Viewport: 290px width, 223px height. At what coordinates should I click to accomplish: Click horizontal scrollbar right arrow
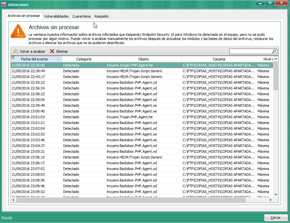point(270,200)
